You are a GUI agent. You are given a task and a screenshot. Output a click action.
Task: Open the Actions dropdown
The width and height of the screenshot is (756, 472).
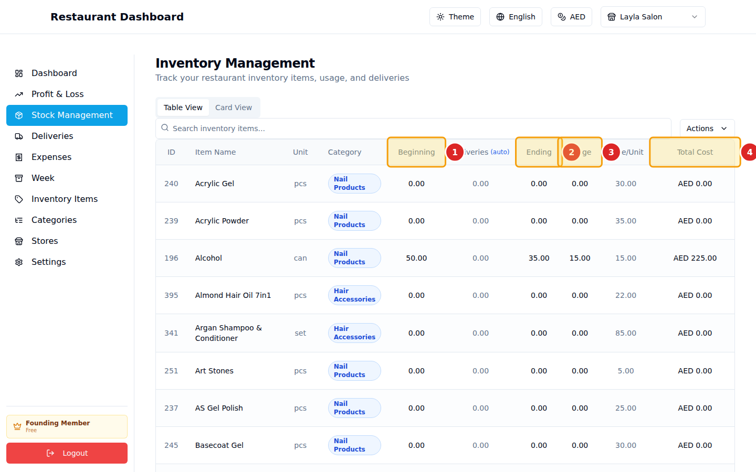(x=707, y=128)
